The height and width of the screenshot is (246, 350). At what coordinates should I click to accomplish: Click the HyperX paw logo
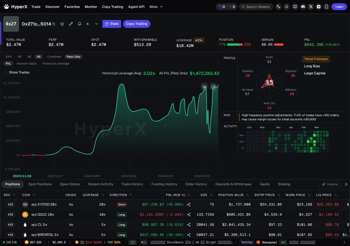point(6,7)
